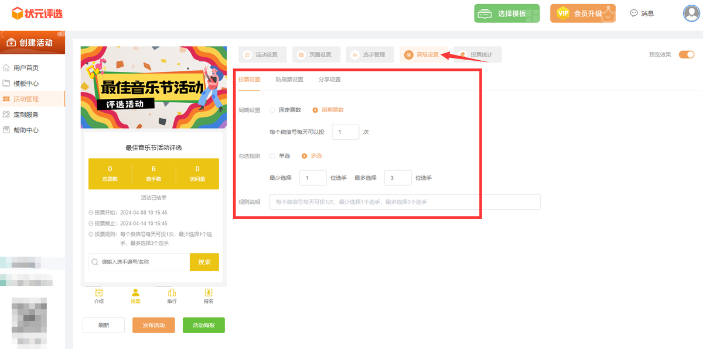Click the 消息 message bubble icon
This screenshot has width=703, height=349.
(633, 13)
